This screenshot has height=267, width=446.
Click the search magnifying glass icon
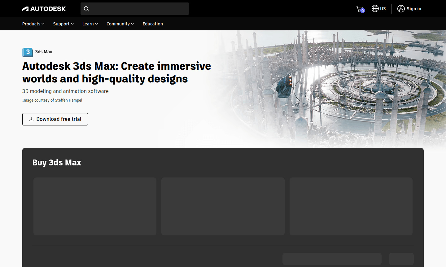point(86,9)
